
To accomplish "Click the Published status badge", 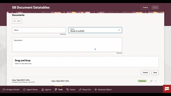I will tap(142, 81).
